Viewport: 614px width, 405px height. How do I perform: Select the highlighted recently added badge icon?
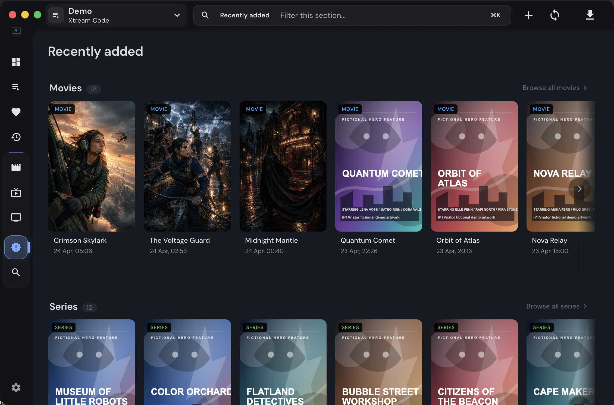click(16, 247)
